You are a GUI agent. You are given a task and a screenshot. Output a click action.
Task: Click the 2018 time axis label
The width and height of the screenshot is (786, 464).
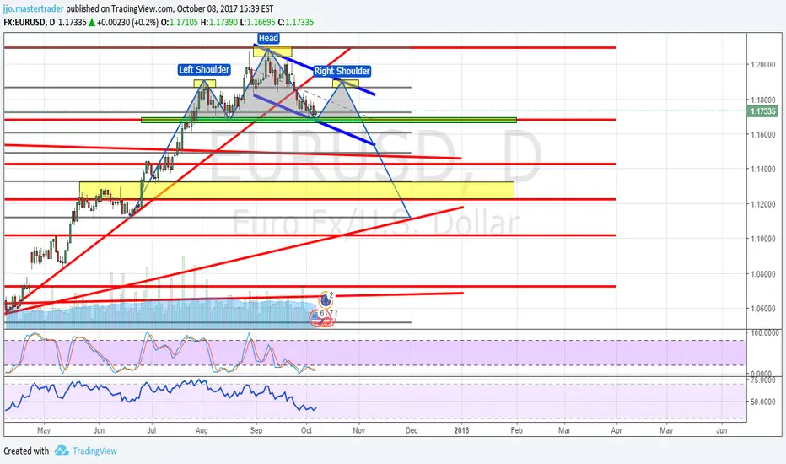[461, 430]
